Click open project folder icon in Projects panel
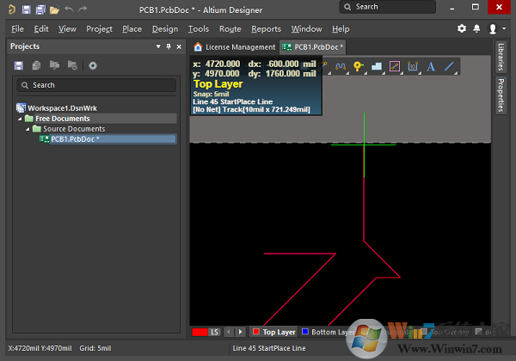The height and width of the screenshot is (361, 516). (x=54, y=65)
